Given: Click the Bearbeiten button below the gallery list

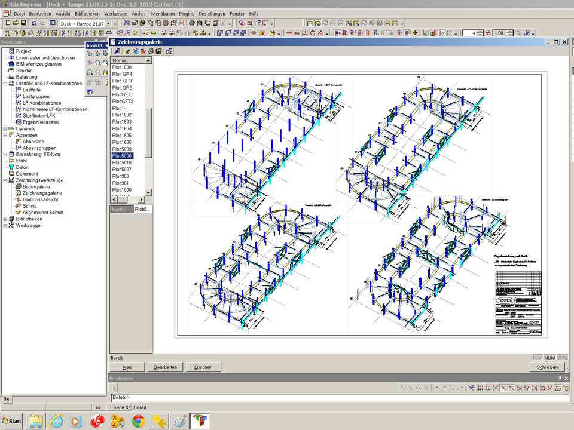Looking at the screenshot, I should (x=166, y=367).
